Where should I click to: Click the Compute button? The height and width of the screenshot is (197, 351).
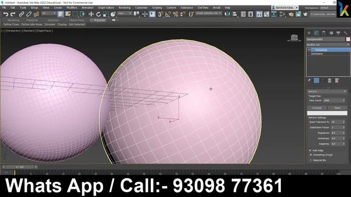(317, 108)
